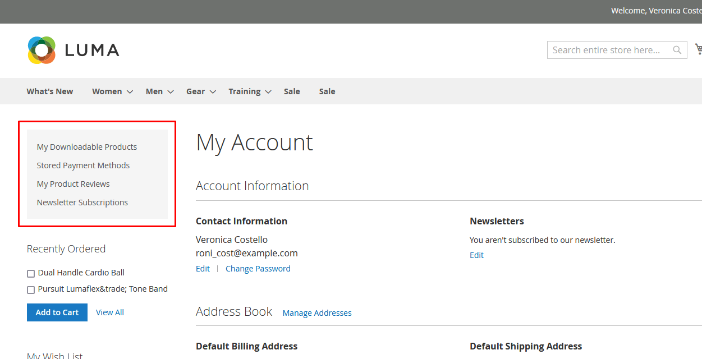Click View All recently ordered link
702x359 pixels.
(110, 312)
